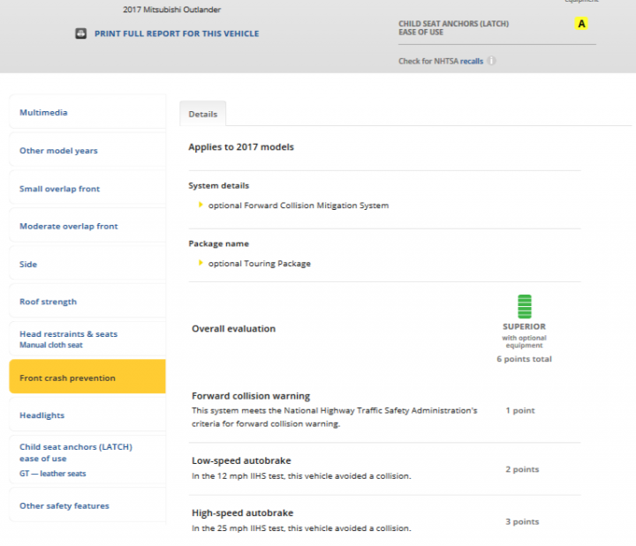The width and height of the screenshot is (636, 546).
Task: Select Moderate overlap front in the sidebar
Action: coord(87,226)
